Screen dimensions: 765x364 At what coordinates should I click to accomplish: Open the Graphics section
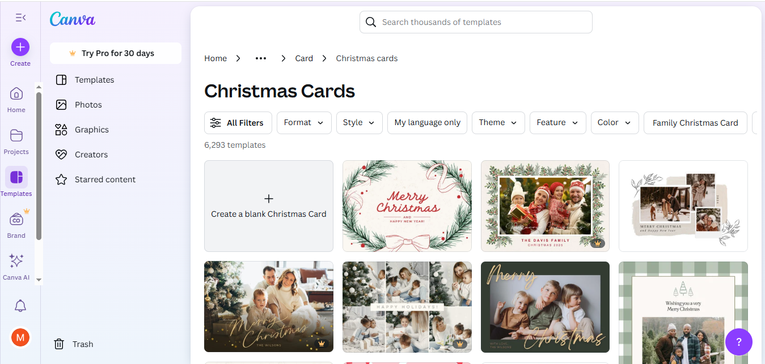[92, 129]
